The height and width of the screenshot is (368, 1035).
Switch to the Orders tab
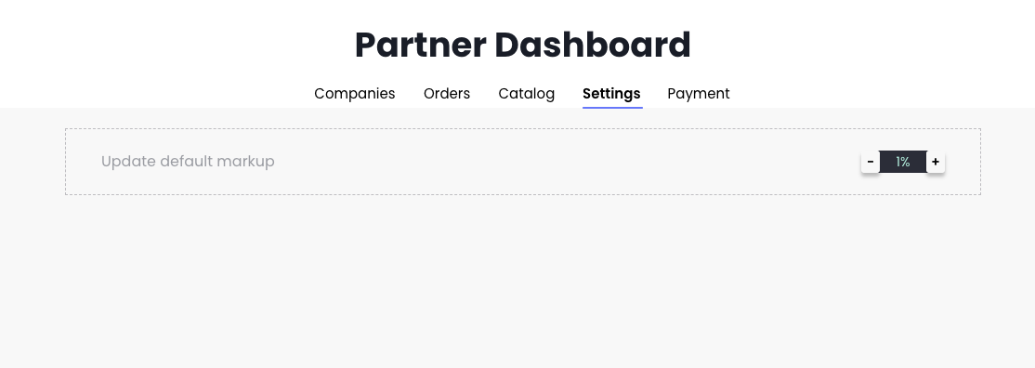click(447, 94)
